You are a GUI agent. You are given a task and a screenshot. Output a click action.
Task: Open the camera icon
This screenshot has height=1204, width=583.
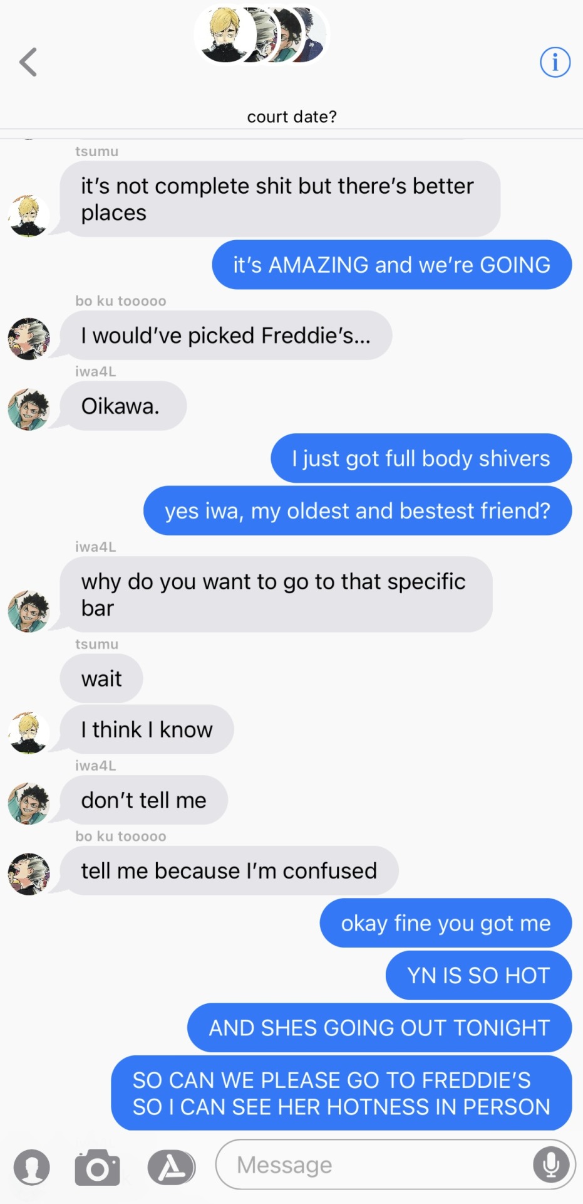coord(97,1167)
